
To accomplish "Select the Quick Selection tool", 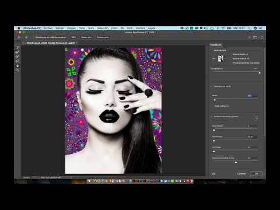I will point(17,47).
